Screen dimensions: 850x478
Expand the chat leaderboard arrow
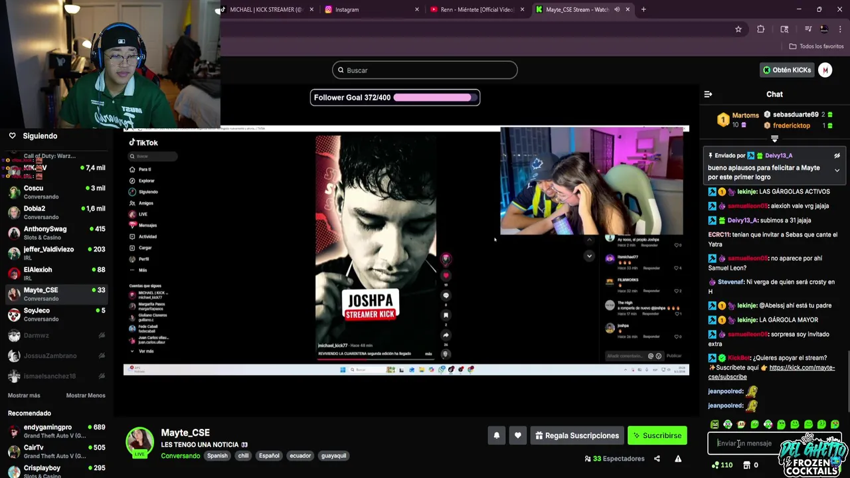click(x=774, y=139)
